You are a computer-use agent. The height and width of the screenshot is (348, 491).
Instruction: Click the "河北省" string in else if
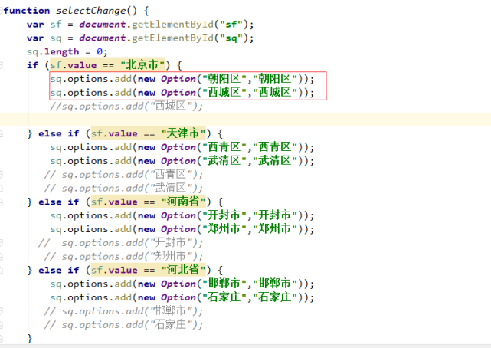click(184, 270)
